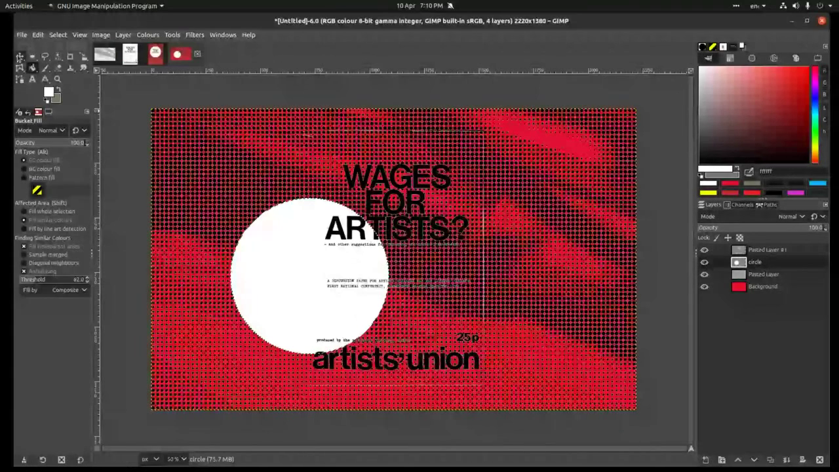The width and height of the screenshot is (839, 472).
Task: Reset tool options to defaults icon
Action: pos(81,460)
